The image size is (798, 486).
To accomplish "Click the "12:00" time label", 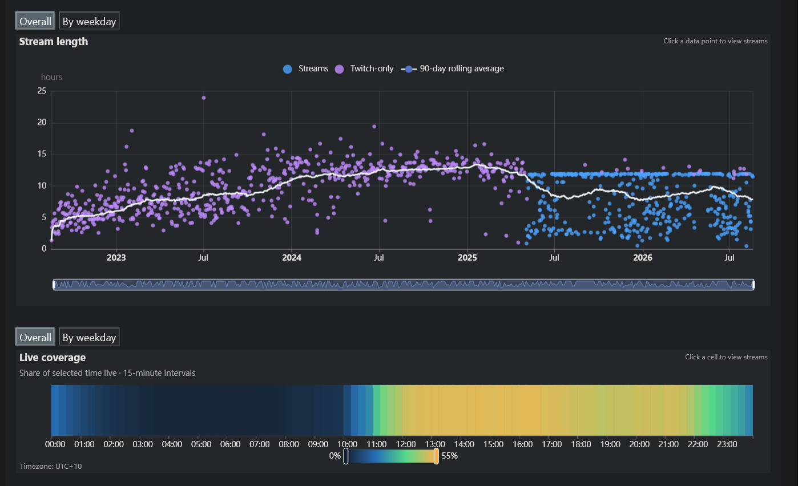I will point(406,444).
